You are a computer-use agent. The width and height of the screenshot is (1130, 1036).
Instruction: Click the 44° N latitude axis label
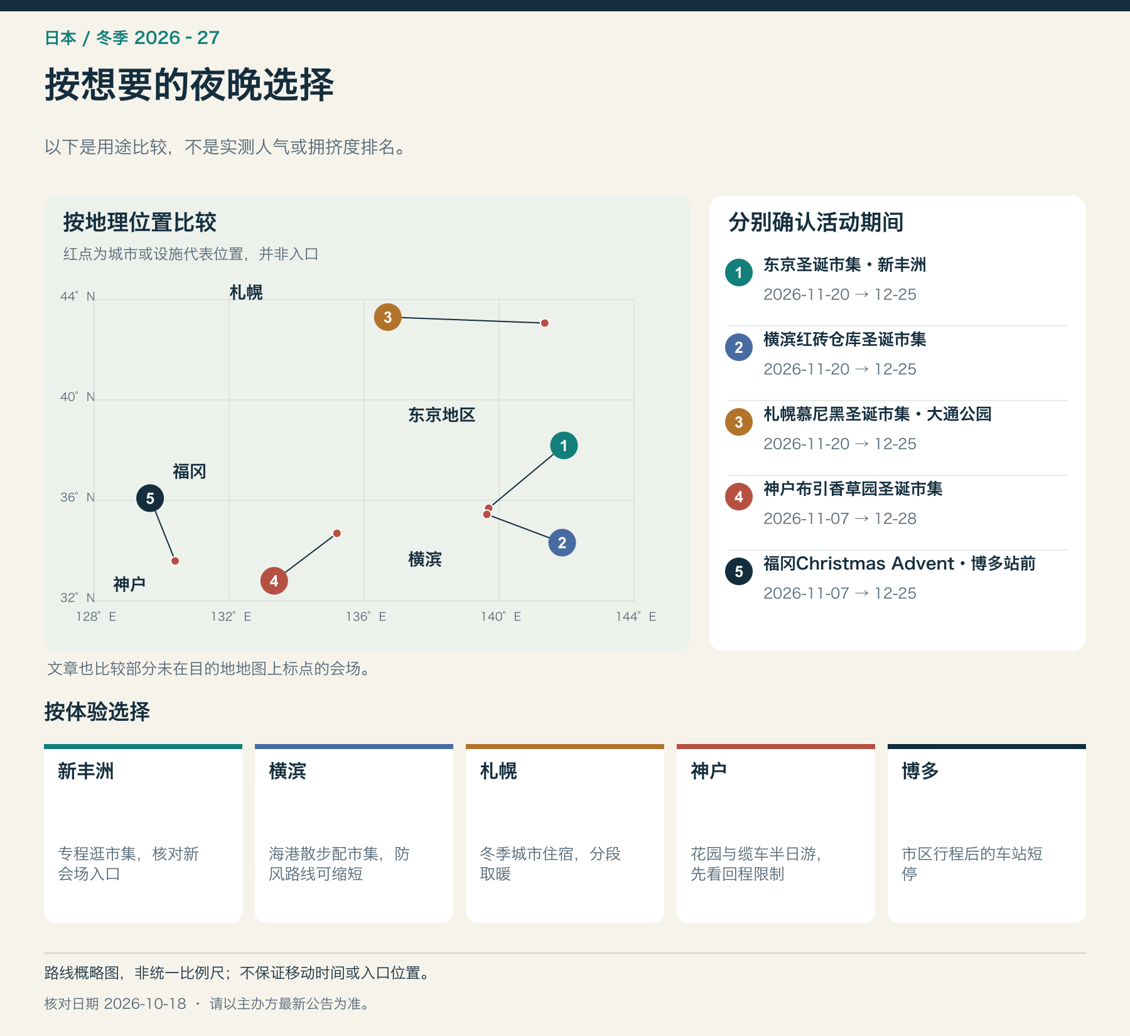point(78,296)
